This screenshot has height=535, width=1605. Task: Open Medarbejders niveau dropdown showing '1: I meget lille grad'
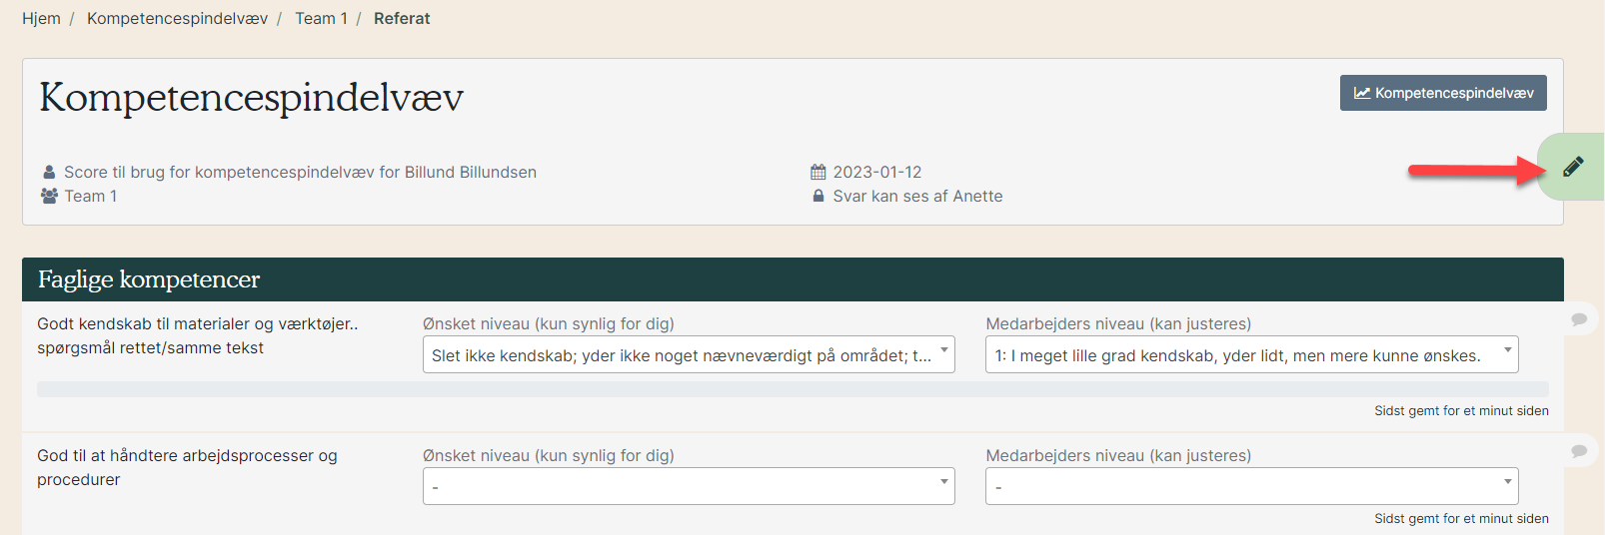(1251, 354)
